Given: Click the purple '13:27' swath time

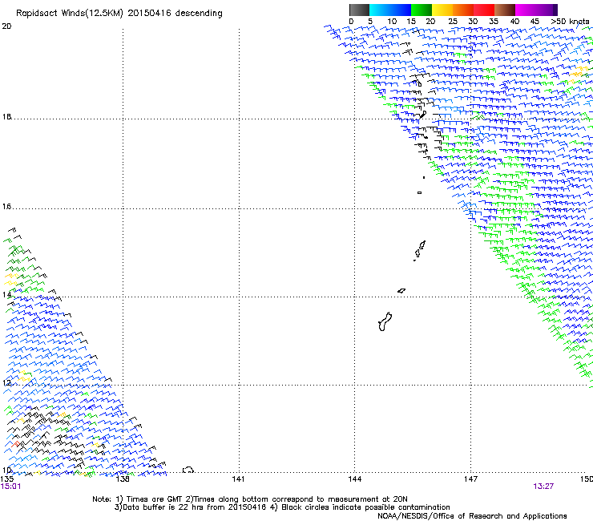Looking at the screenshot, I should click(x=543, y=487).
